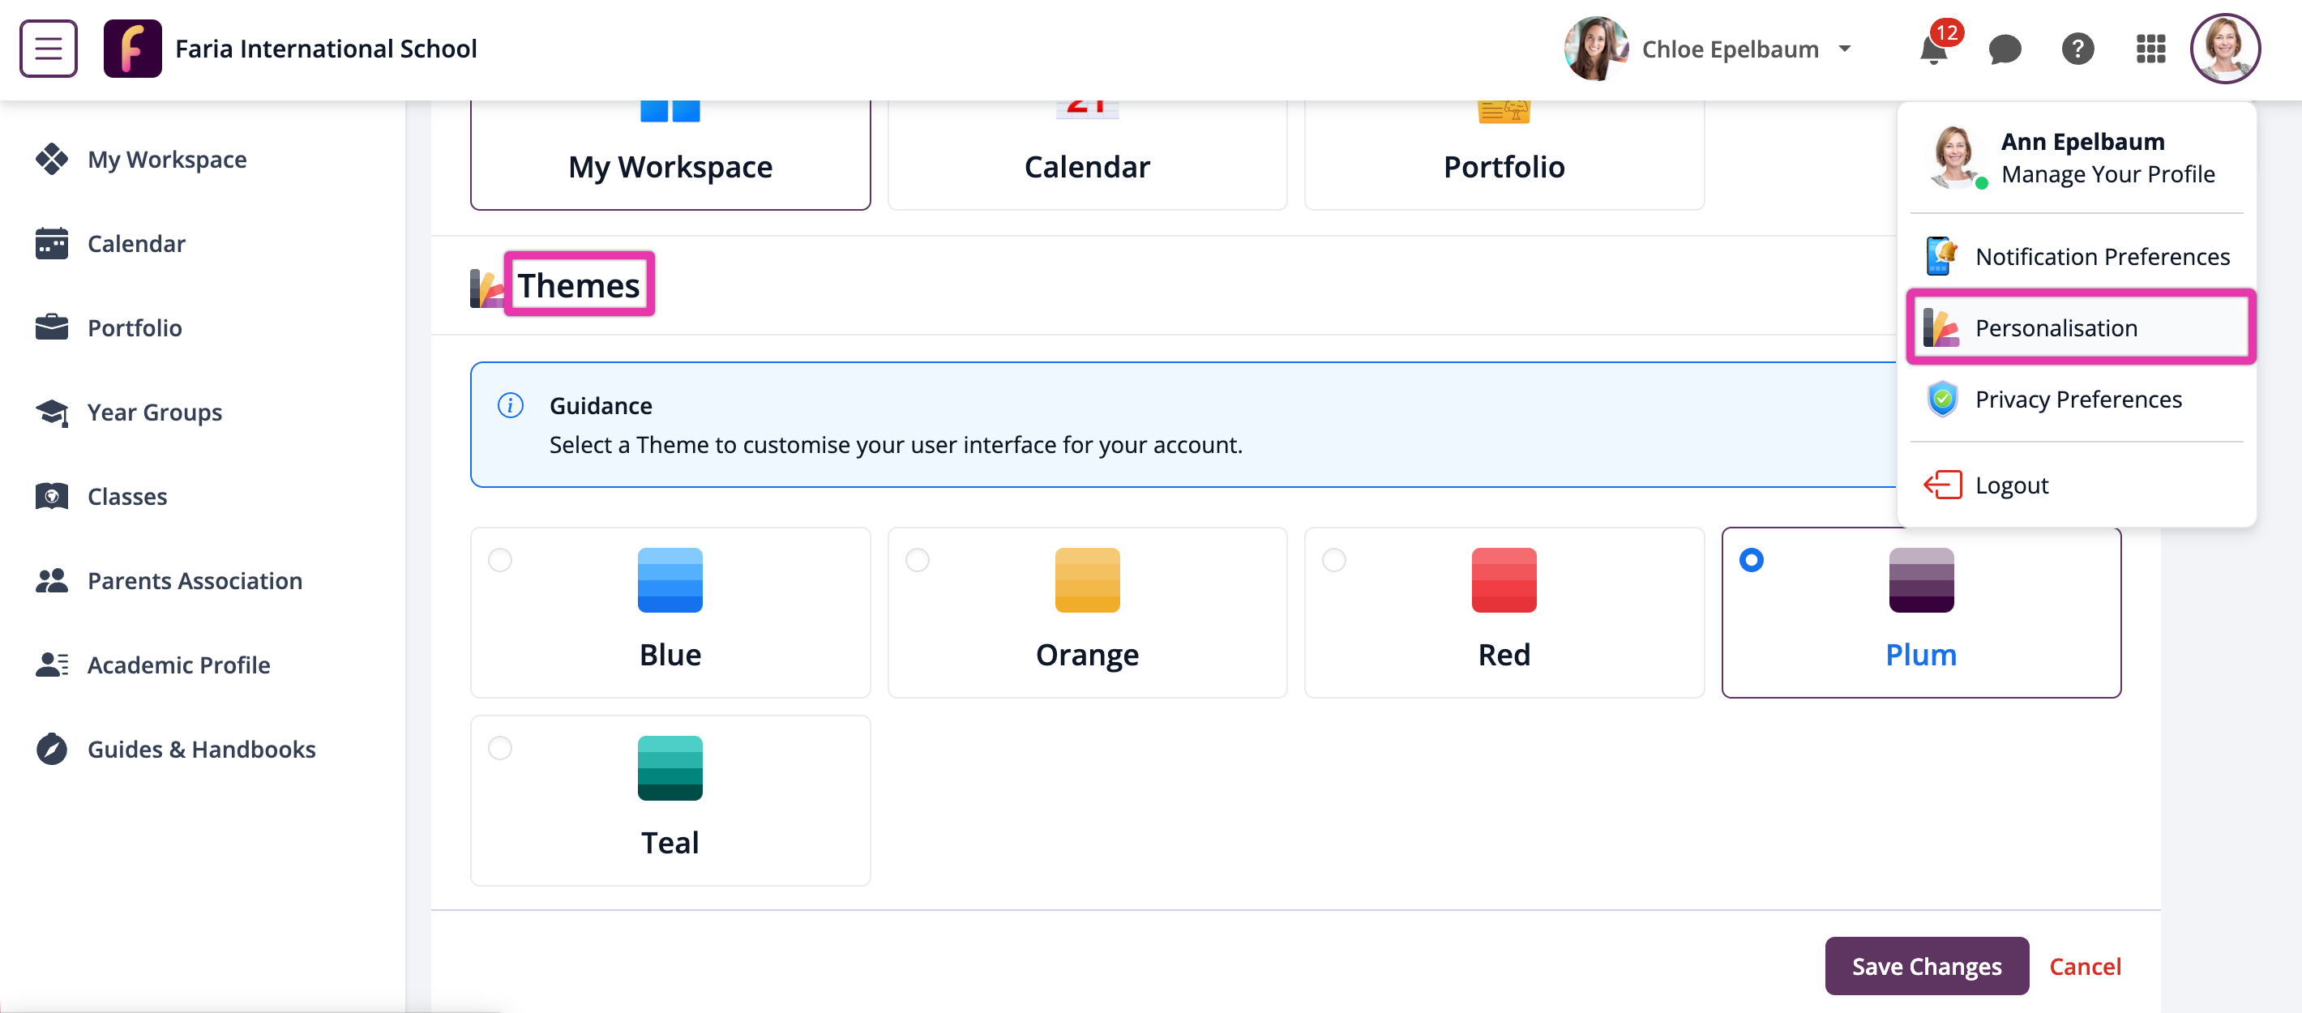Select the Calendar landing page card

[x=1087, y=156]
